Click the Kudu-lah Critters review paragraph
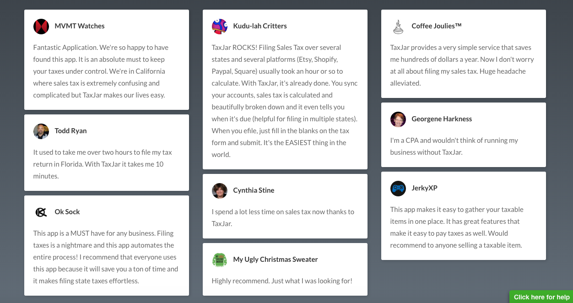 tap(285, 101)
